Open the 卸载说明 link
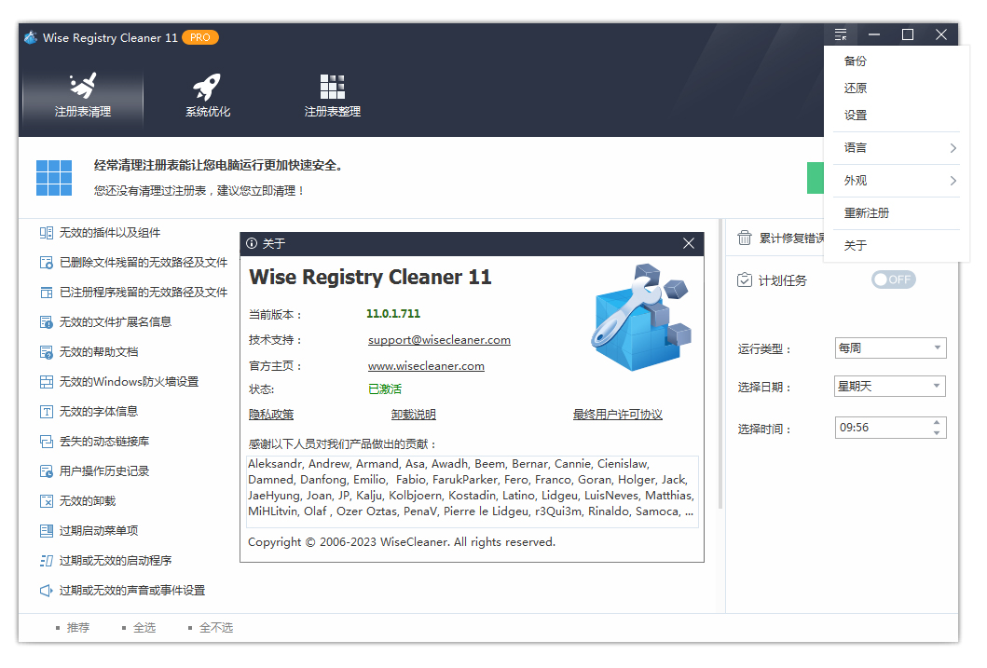 (414, 415)
